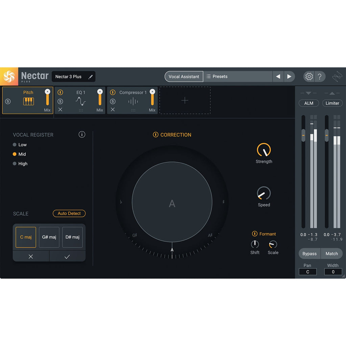Click the iZotope Nectar spiral logo

(x=9, y=76)
